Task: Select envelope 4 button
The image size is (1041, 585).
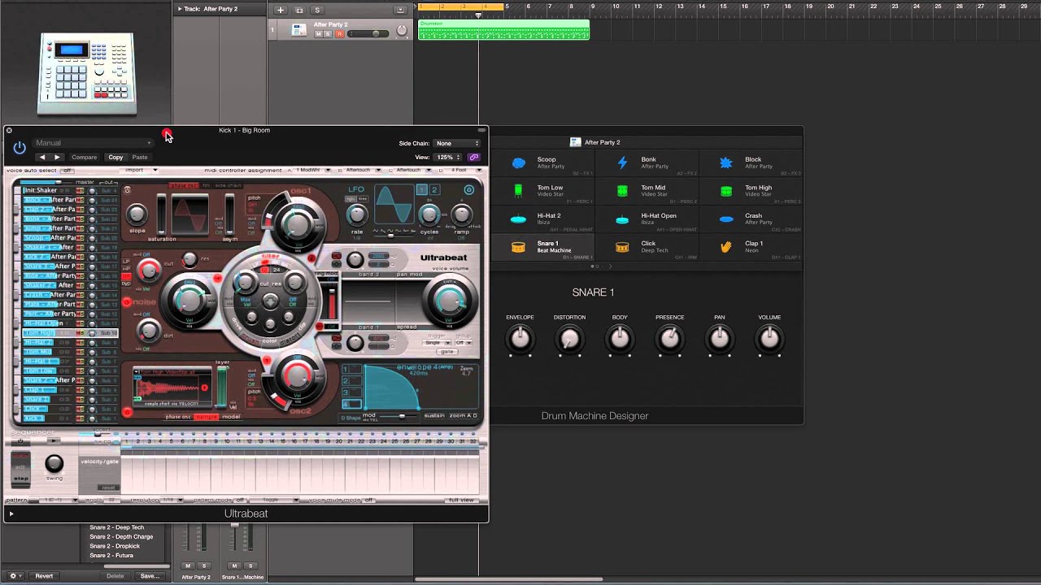Action: coord(351,404)
